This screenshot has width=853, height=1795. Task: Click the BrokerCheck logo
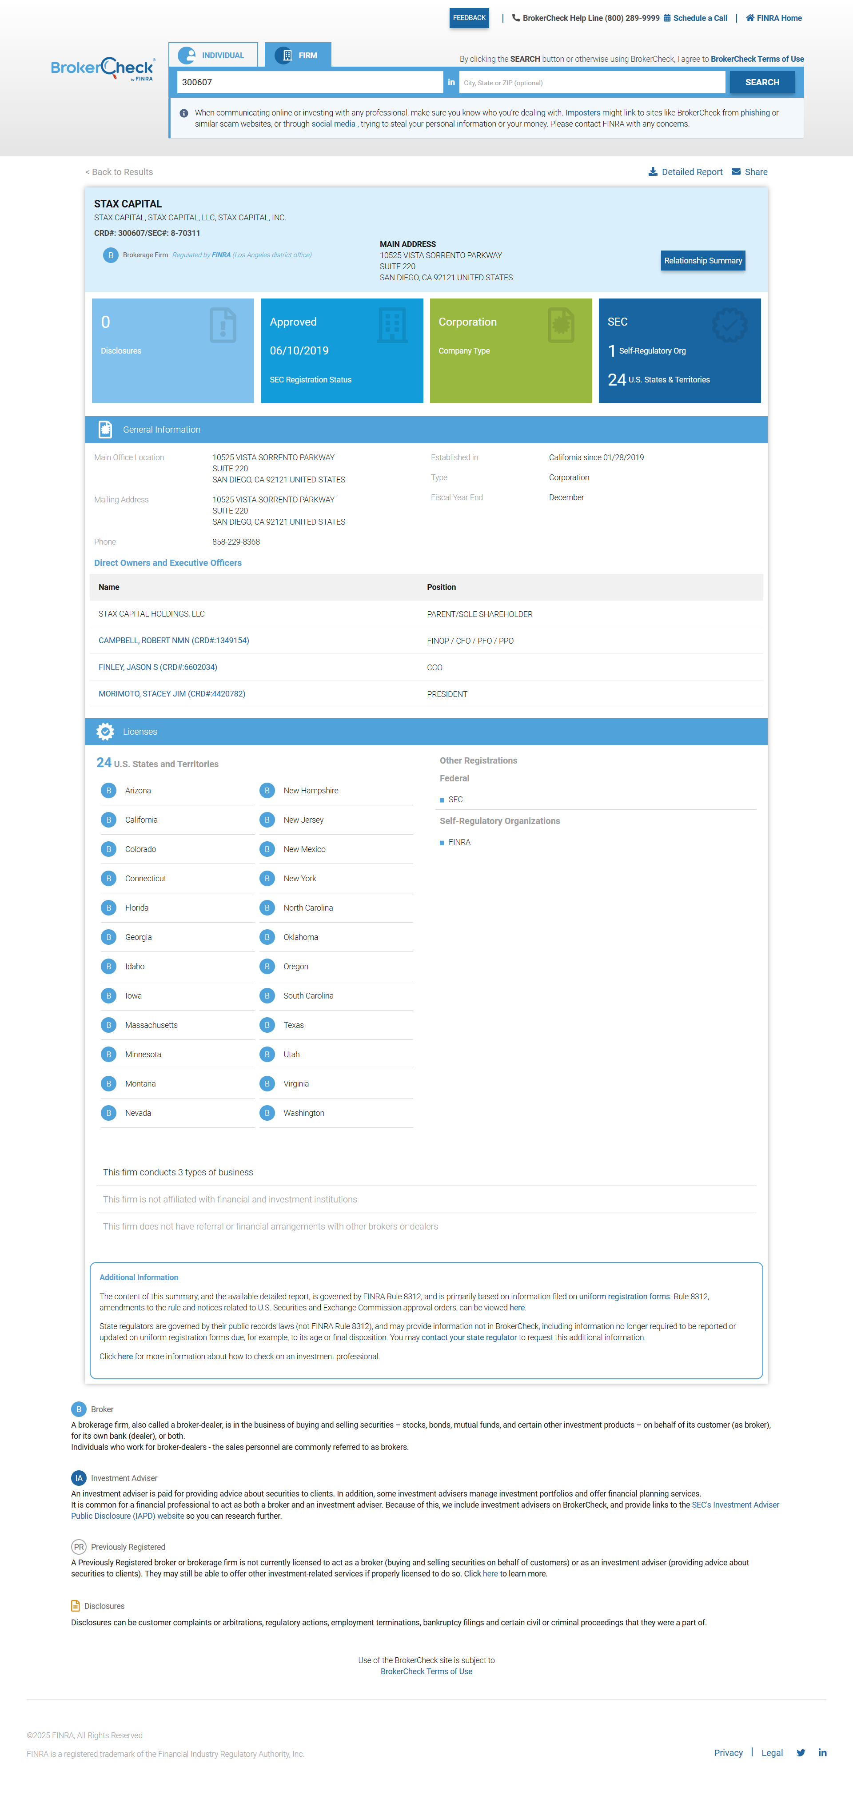tap(103, 68)
